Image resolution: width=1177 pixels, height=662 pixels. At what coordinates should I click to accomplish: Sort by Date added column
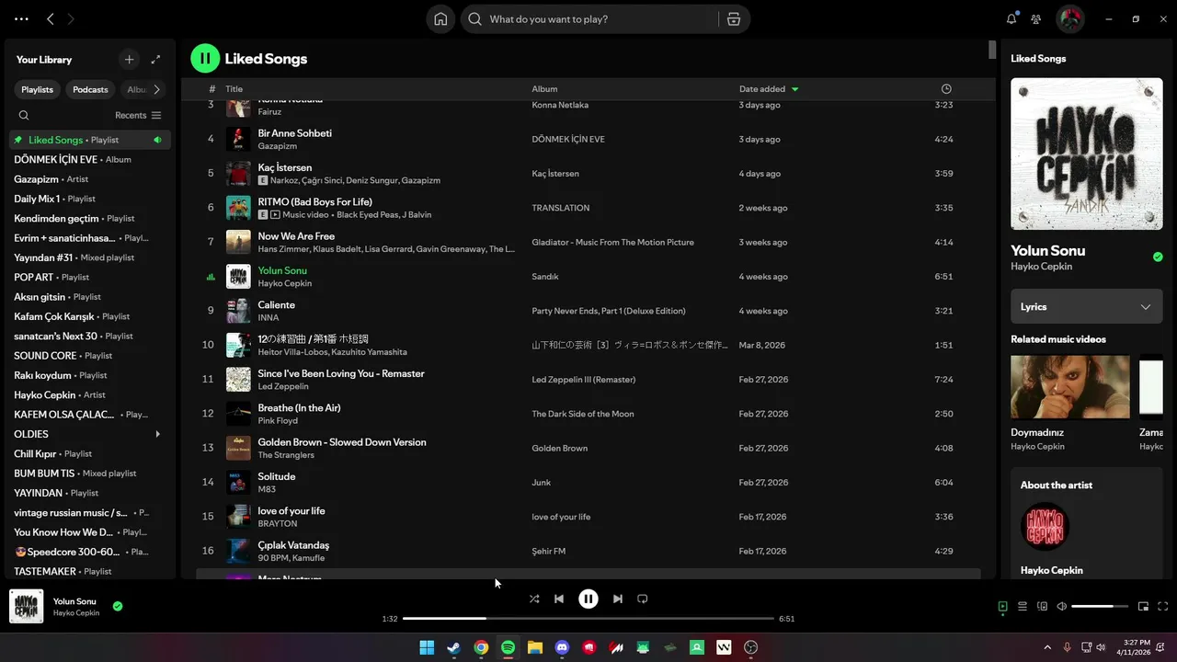click(x=769, y=89)
